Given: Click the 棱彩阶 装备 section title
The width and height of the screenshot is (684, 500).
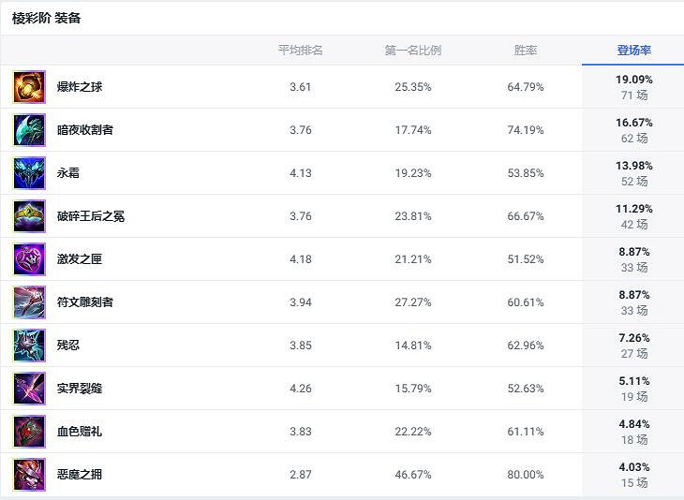Looking at the screenshot, I should (47, 18).
